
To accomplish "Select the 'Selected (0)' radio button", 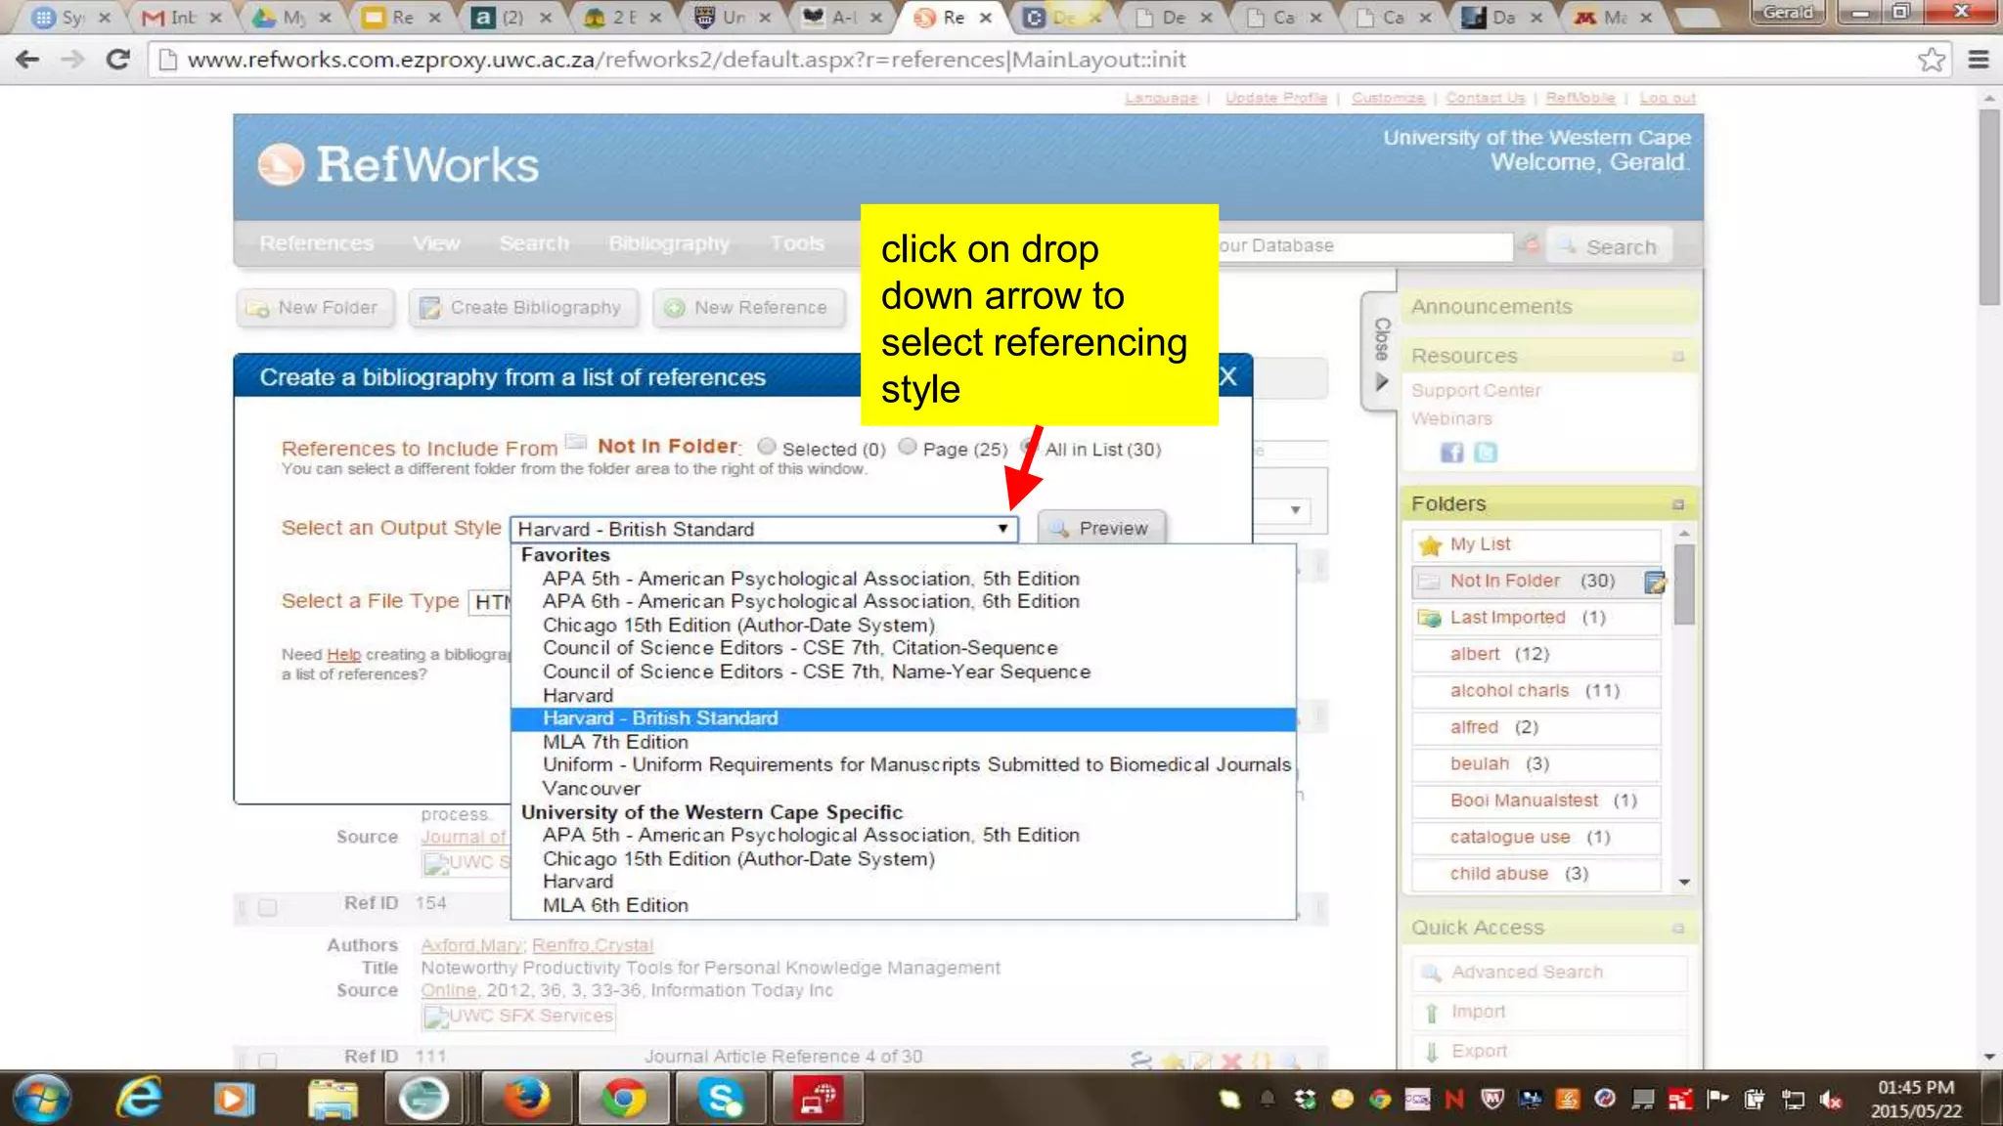I will point(767,447).
